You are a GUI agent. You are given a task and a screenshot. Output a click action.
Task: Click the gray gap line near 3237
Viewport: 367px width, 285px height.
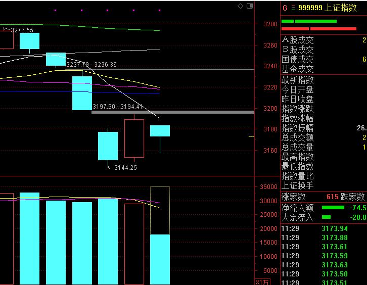point(160,69)
